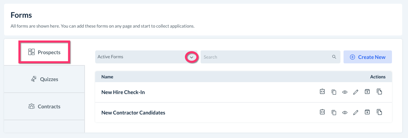Edit New Contractor Candidates with pencil icon
Image resolution: width=408 pixels, height=138 pixels.
tap(356, 112)
